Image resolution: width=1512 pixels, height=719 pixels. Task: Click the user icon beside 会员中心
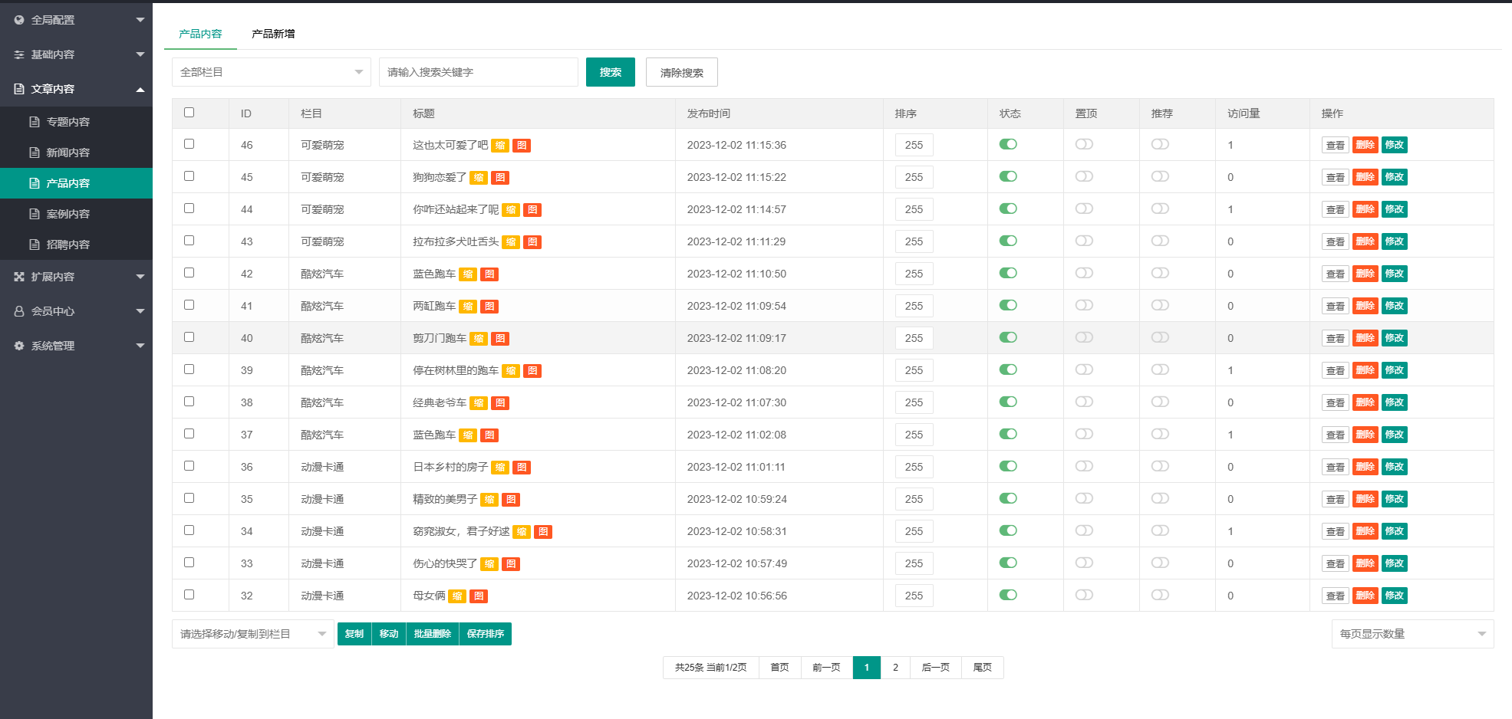[x=19, y=311]
